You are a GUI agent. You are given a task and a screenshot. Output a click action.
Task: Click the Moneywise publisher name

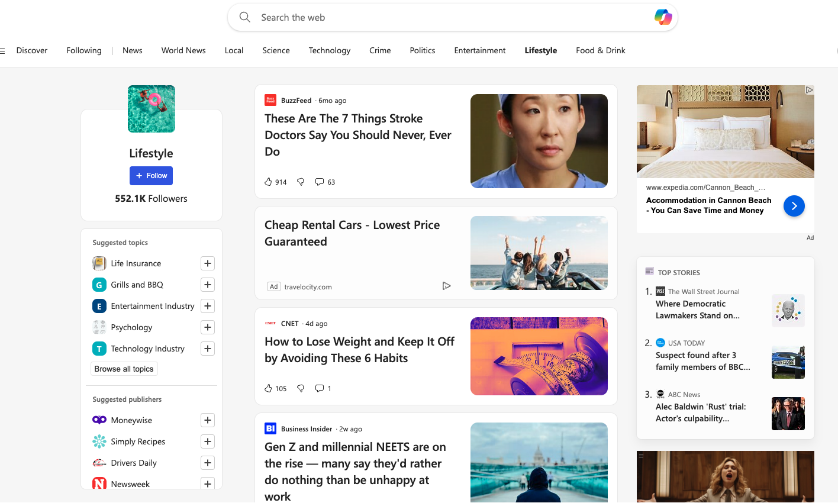point(131,420)
